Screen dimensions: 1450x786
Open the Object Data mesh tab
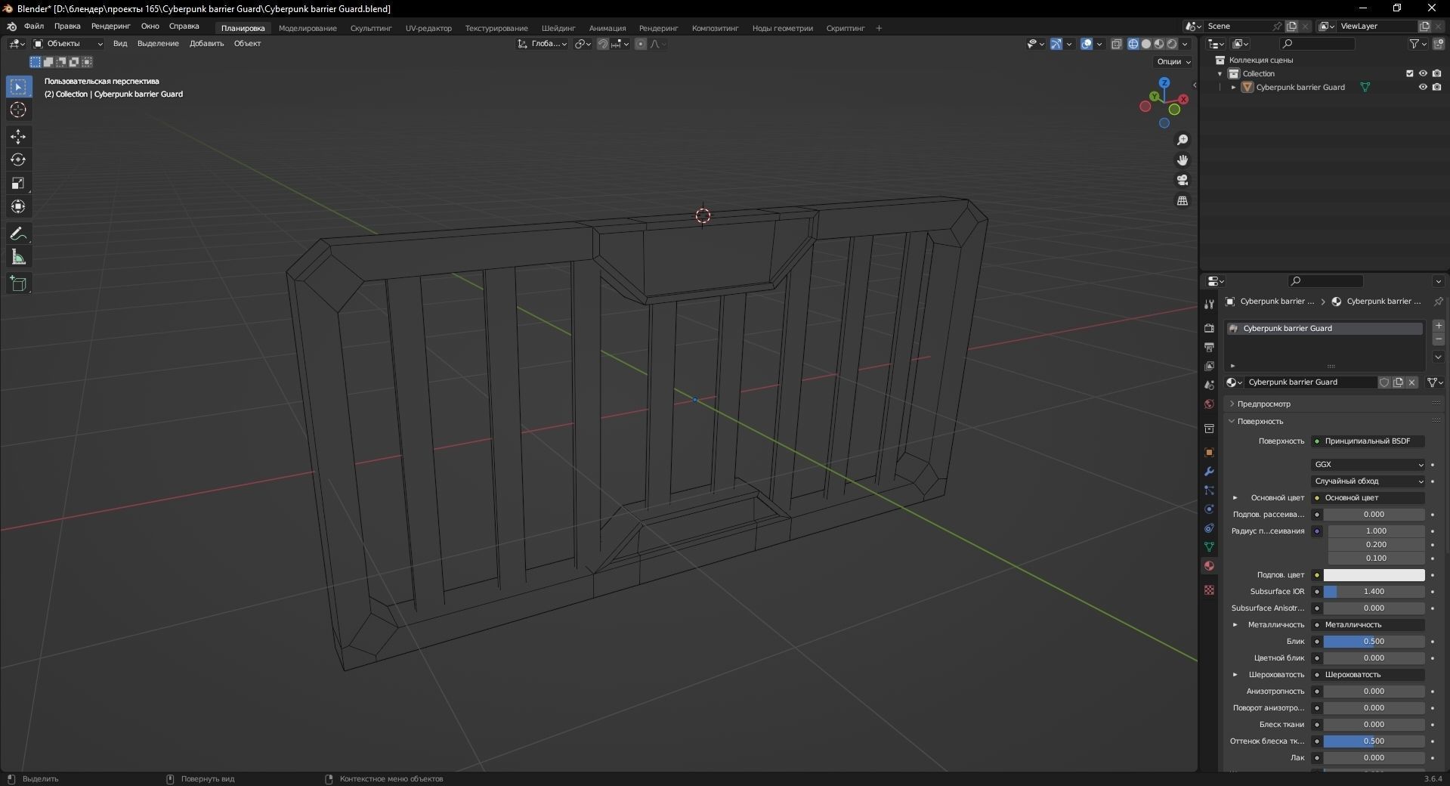[1209, 546]
